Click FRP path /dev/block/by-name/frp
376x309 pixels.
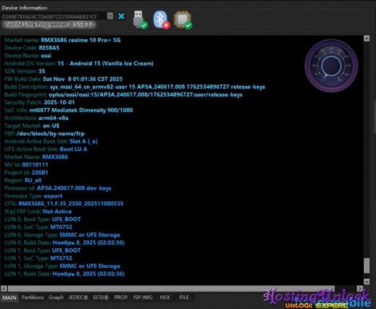(x=50, y=133)
